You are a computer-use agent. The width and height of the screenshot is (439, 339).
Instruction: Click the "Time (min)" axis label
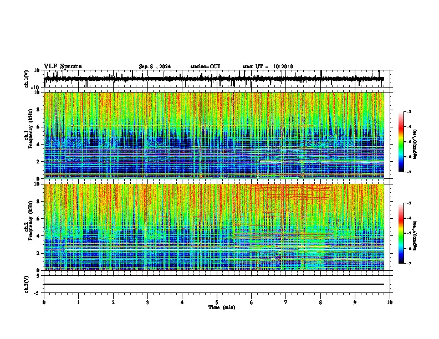point(222,307)
